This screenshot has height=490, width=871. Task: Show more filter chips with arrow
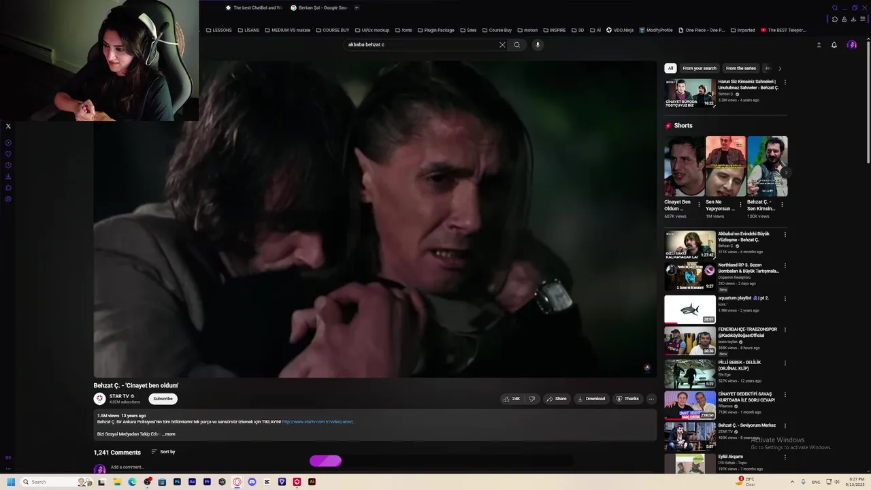780,68
